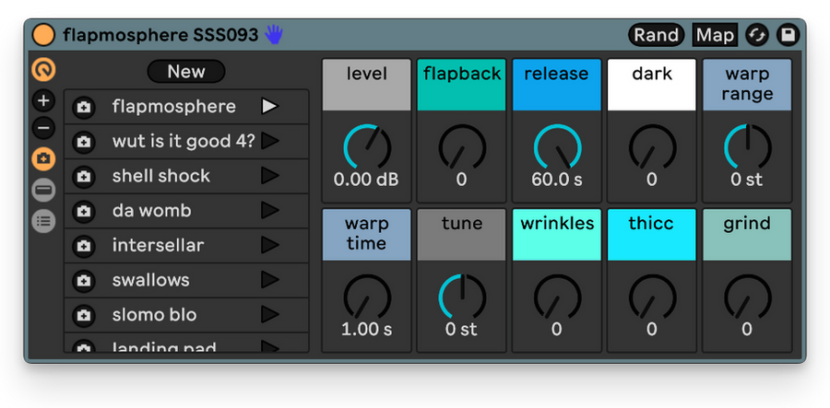
Task: Toggle the Map mode button
Action: click(x=715, y=35)
